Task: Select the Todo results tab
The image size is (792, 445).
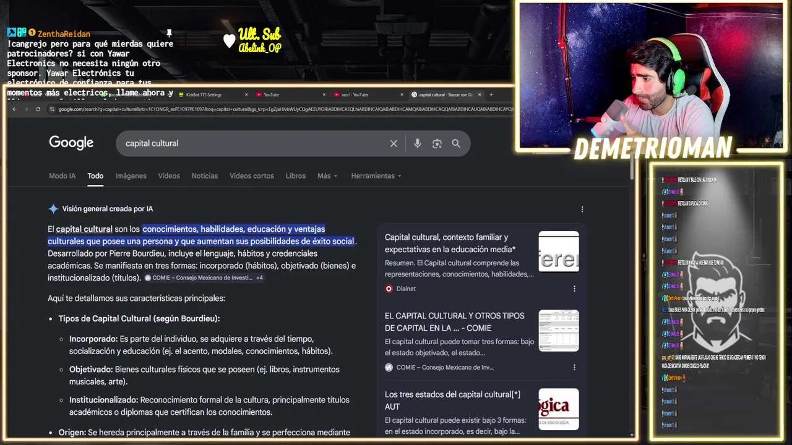Action: pos(95,176)
